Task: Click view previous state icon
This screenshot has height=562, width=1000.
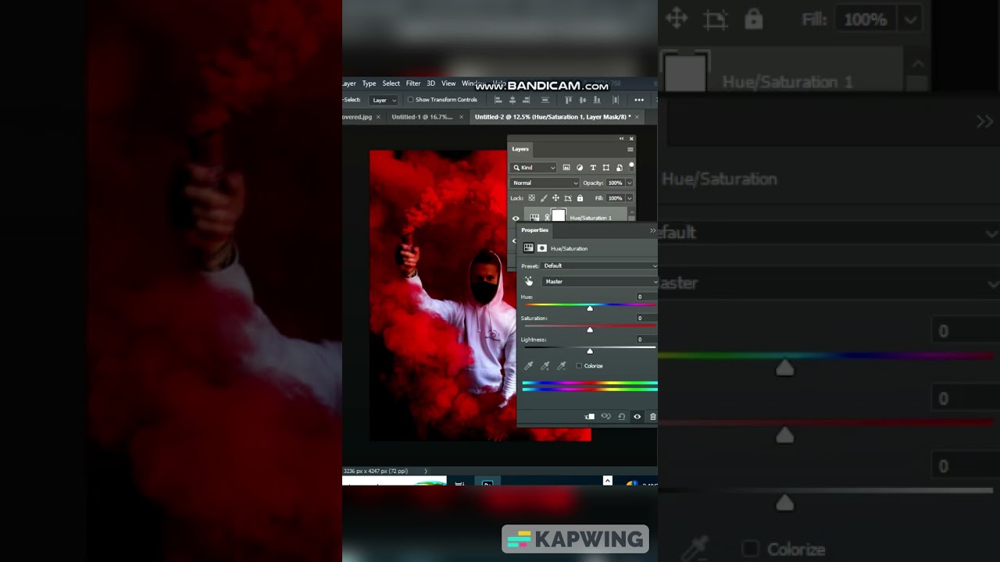Action: tap(605, 417)
